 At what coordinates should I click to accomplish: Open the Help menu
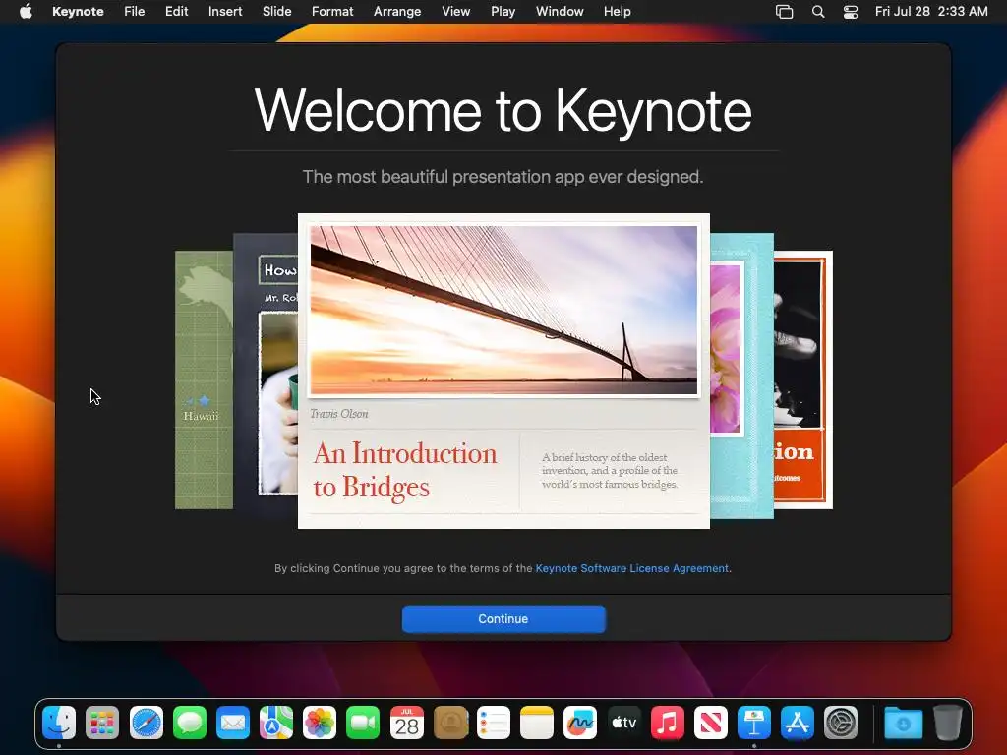(618, 12)
